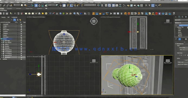This screenshot has height=98, width=188.
Task: Click the Mirror tool icon
Action: click(99, 5)
